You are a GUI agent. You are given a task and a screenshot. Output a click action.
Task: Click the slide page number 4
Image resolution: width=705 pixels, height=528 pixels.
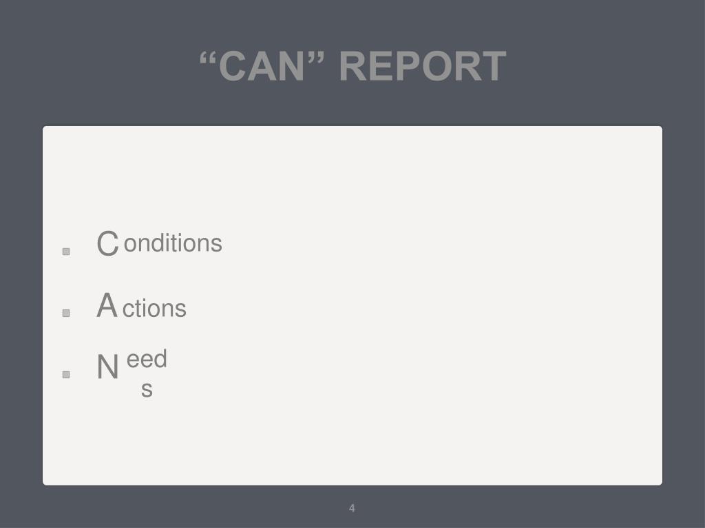(x=352, y=508)
